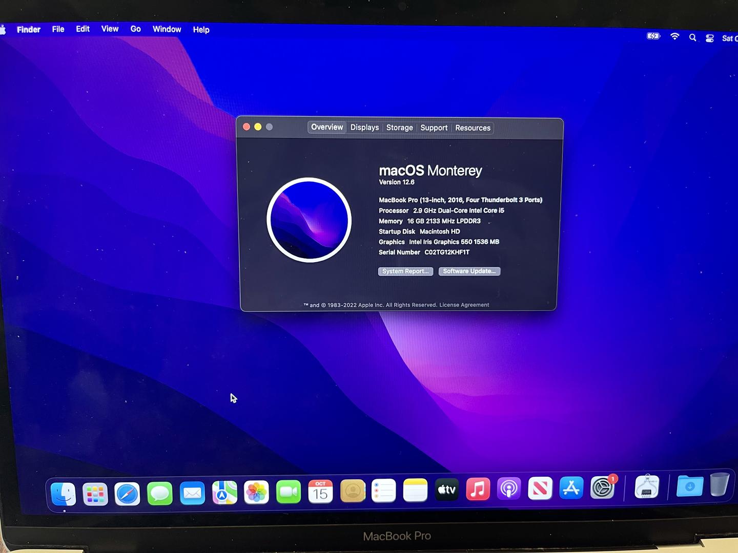Viewport: 738px width, 553px height.
Task: Open Finder from the Dock
Action: click(x=64, y=494)
